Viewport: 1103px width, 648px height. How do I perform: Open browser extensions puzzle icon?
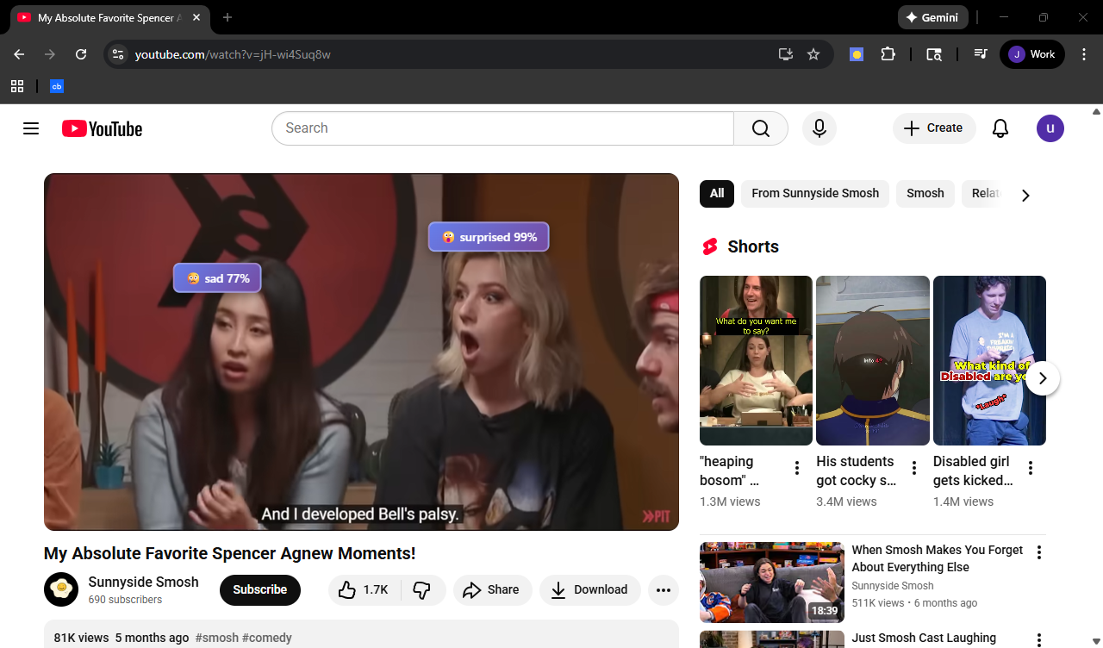(x=888, y=53)
